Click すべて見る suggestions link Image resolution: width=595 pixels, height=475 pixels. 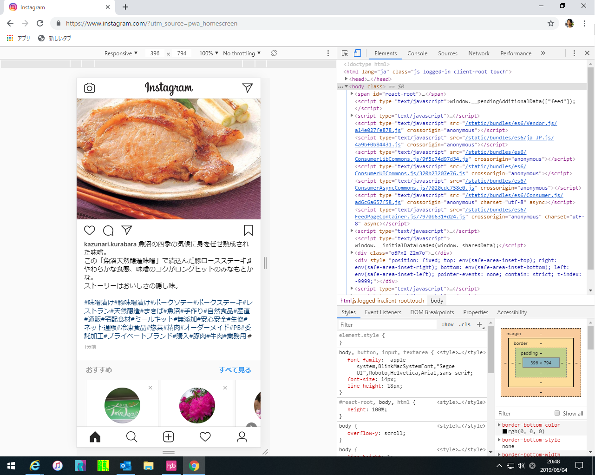point(235,370)
